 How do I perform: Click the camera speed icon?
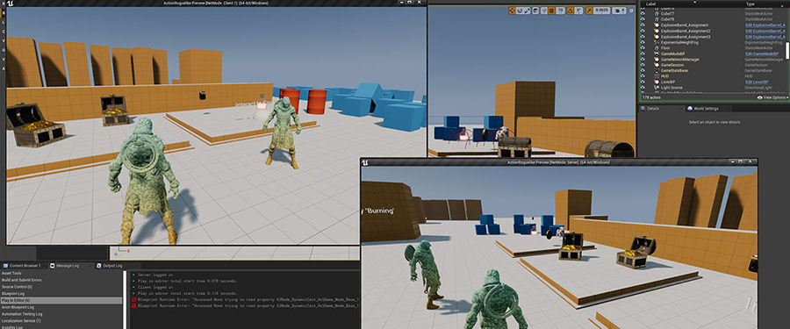click(618, 10)
